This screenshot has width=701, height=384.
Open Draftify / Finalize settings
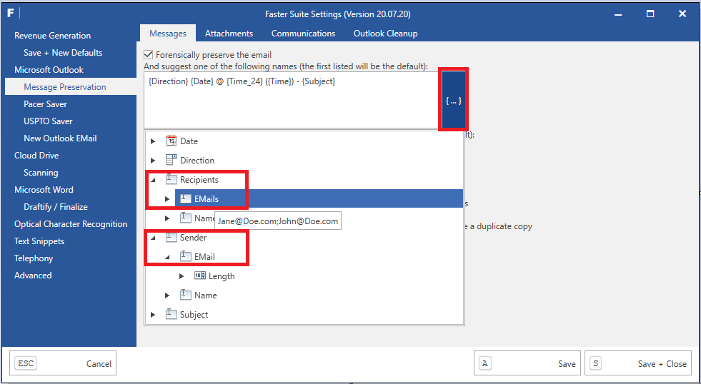point(56,207)
